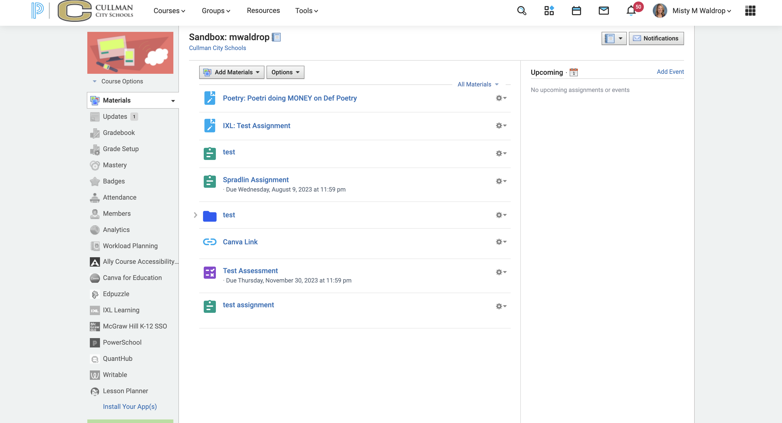This screenshot has height=423, width=782.
Task: Open gear menu for Canva Link
Action: 501,242
